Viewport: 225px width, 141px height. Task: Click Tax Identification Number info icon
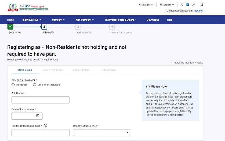pos(45,126)
